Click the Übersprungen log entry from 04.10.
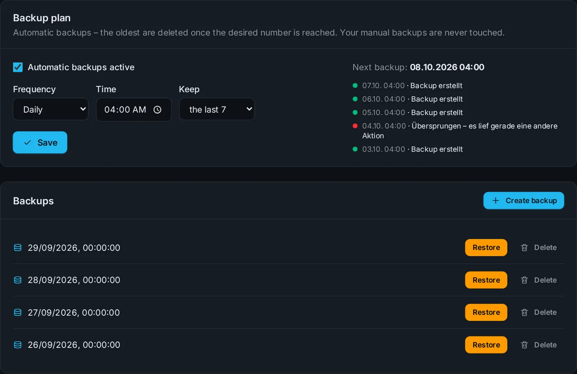The width and height of the screenshot is (577, 374). tap(460, 131)
